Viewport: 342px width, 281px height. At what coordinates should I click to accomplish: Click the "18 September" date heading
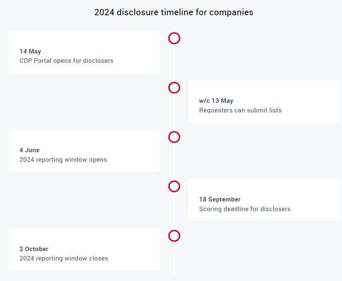[220, 199]
